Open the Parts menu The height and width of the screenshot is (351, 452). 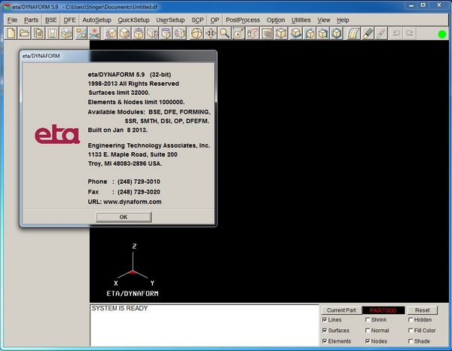(x=31, y=20)
